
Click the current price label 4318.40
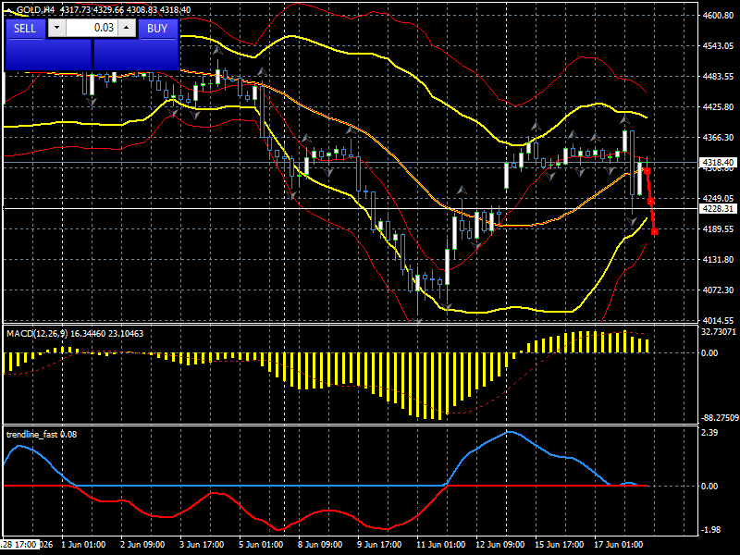pyautogui.click(x=719, y=163)
